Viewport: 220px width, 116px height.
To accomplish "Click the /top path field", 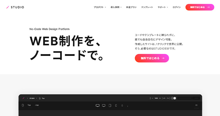I will (x=37, y=105).
